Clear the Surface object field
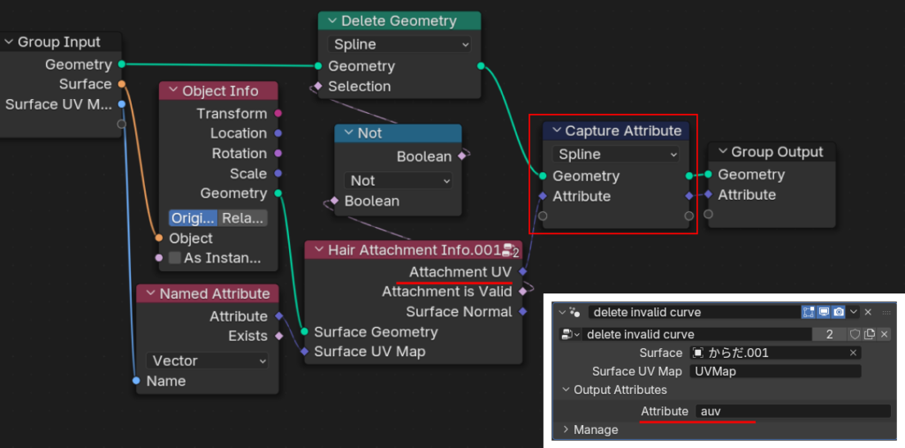The width and height of the screenshot is (905, 448). click(x=853, y=353)
